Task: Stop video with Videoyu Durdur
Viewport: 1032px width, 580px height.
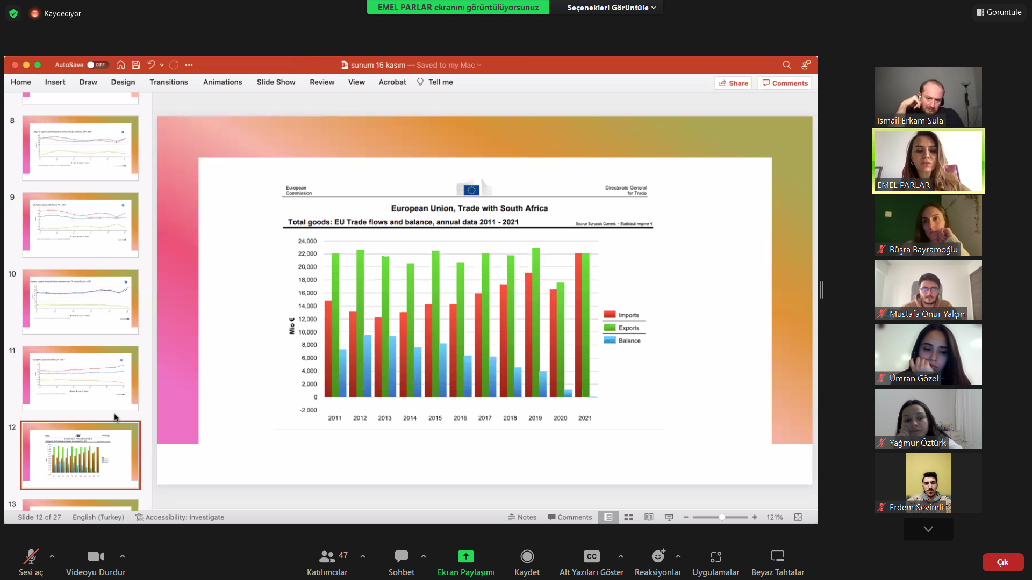Action: pos(95,556)
